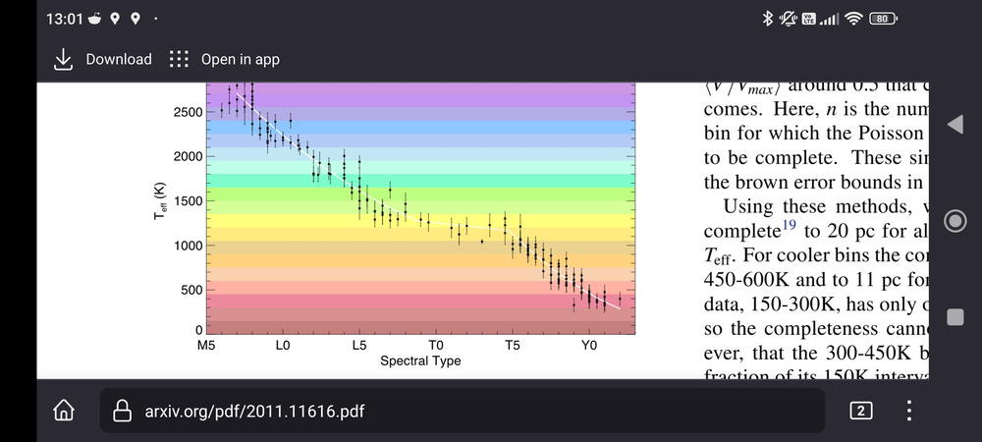Screen dimensions: 982x442
Task: Tap the Spectral Type axis label
Action: tap(420, 360)
